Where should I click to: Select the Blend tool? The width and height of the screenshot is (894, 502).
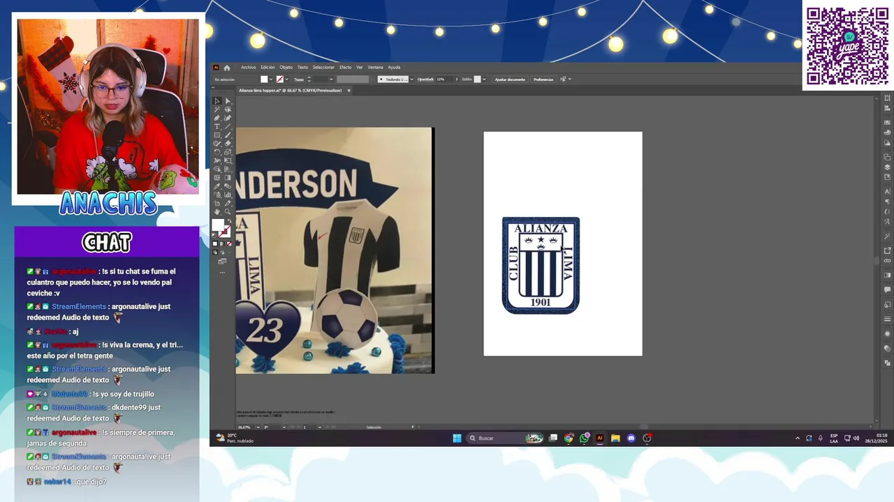tap(228, 186)
